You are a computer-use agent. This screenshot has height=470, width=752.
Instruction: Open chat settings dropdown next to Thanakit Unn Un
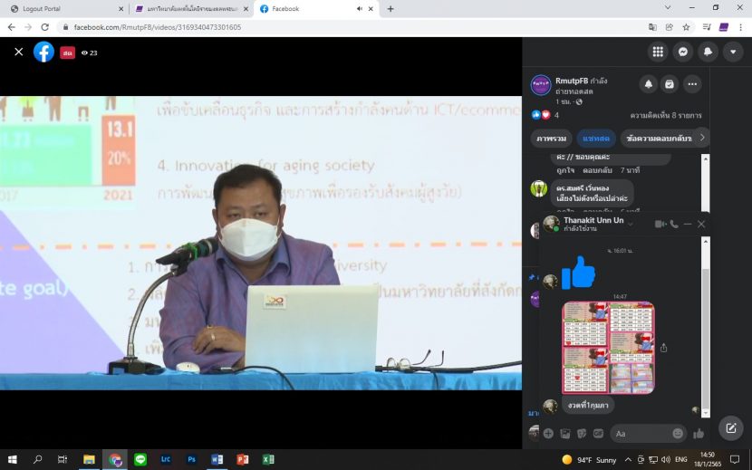pos(631,224)
